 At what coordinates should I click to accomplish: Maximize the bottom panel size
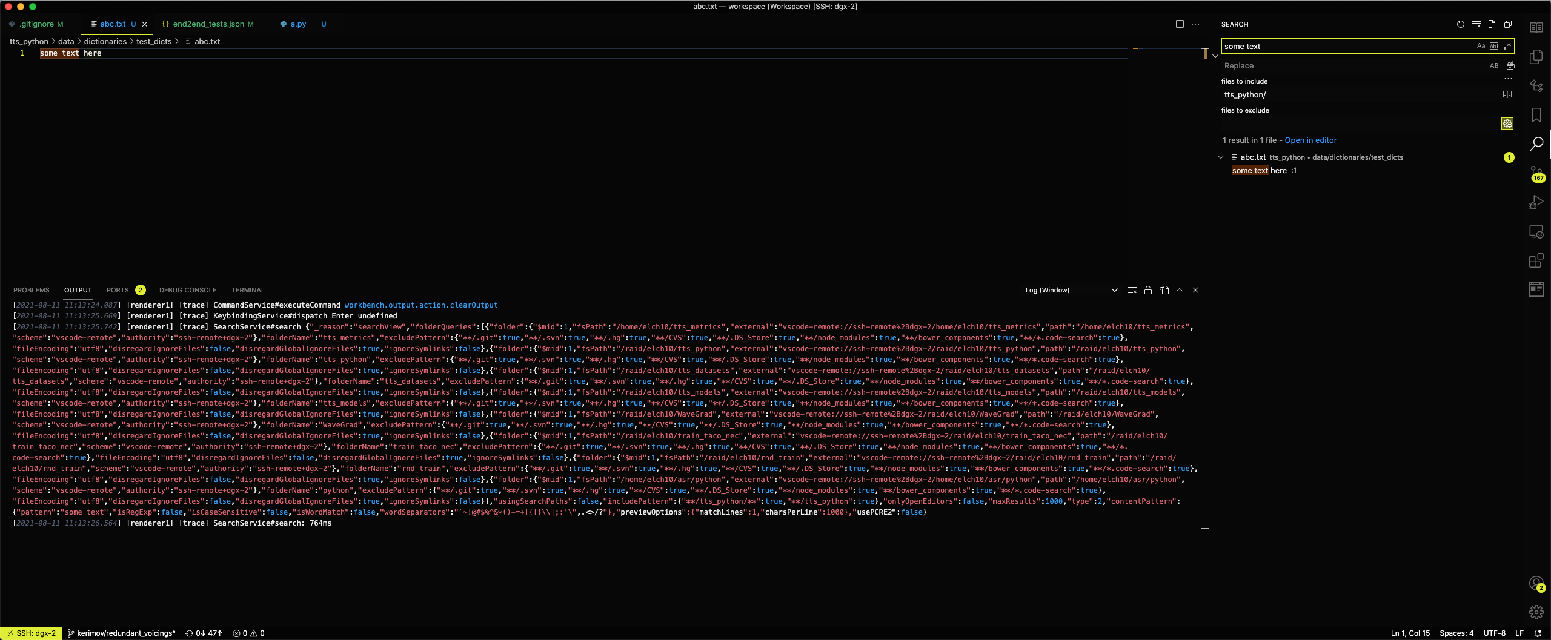click(1180, 290)
